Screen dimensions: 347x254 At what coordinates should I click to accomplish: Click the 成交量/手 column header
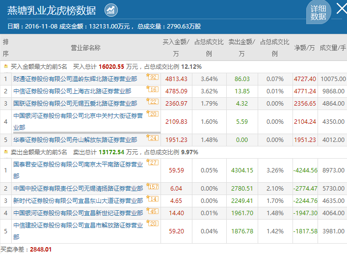click(333, 48)
